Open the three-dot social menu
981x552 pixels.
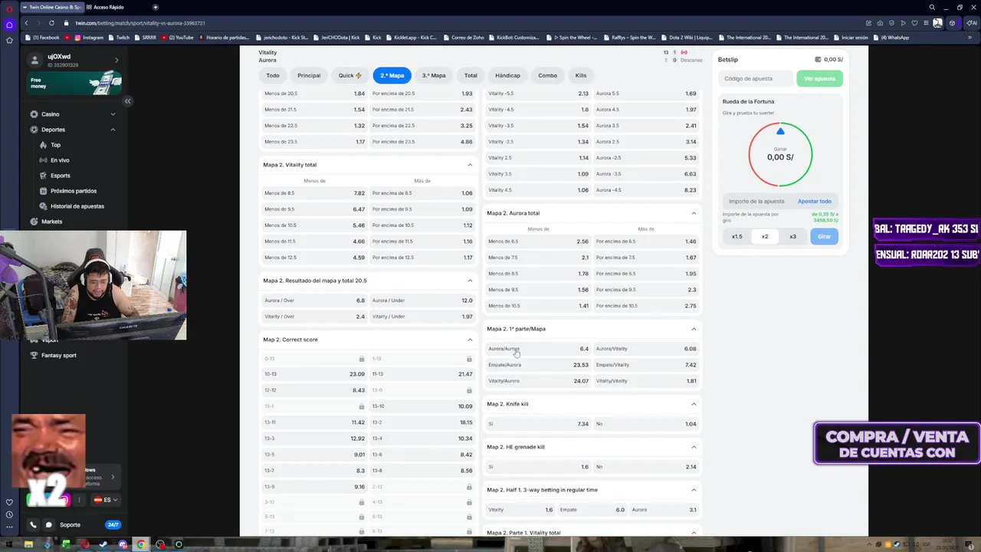tap(79, 500)
